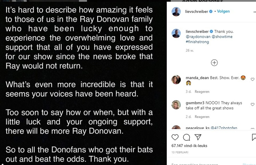
Task: Save post with bookmark icon
Action: [x=254, y=137]
